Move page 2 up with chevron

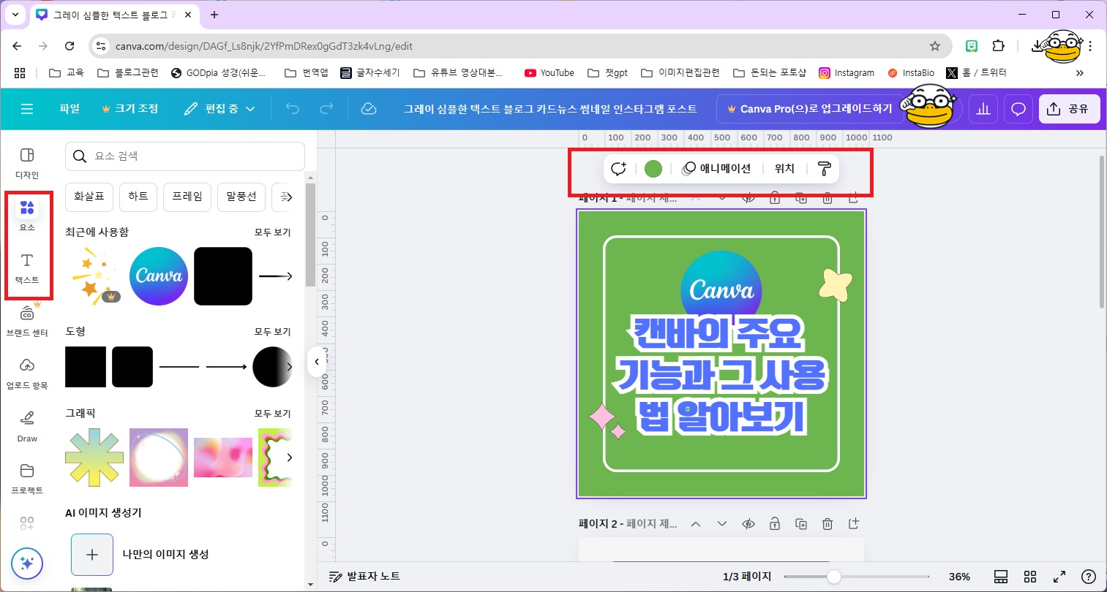(696, 524)
